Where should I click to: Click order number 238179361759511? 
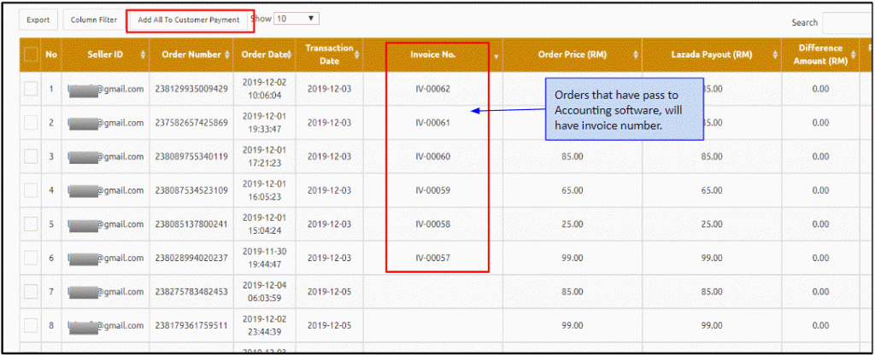coord(191,325)
